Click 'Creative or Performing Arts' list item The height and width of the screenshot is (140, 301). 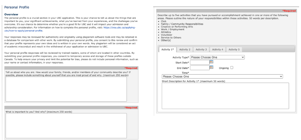(x=177, y=27)
